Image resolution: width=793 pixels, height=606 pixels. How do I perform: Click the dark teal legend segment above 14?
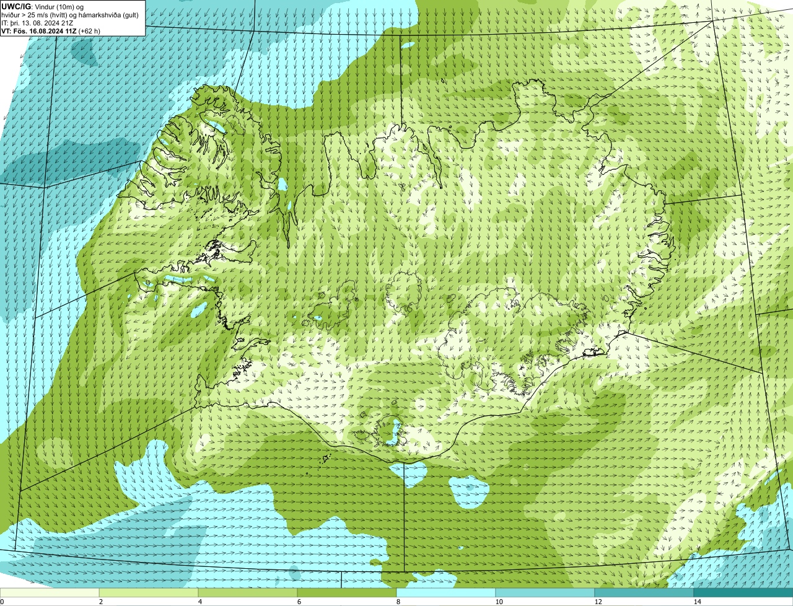click(743, 593)
